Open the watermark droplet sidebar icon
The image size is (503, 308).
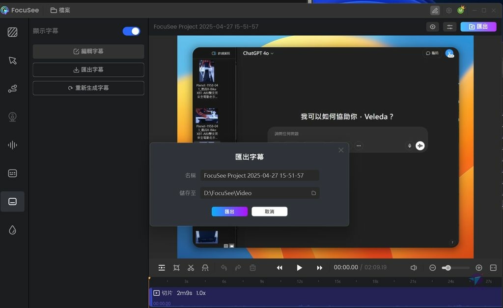coord(12,230)
